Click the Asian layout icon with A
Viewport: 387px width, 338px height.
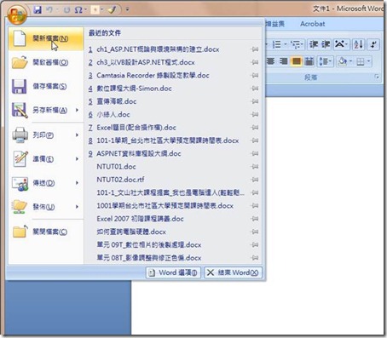pos(340,44)
